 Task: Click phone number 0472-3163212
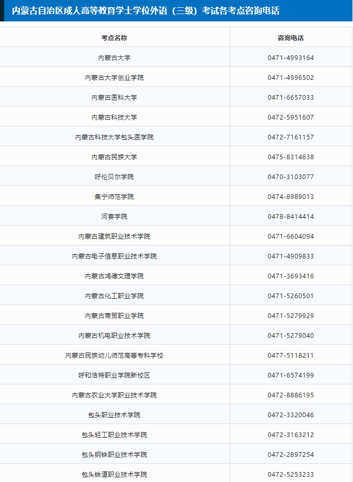[290, 434]
